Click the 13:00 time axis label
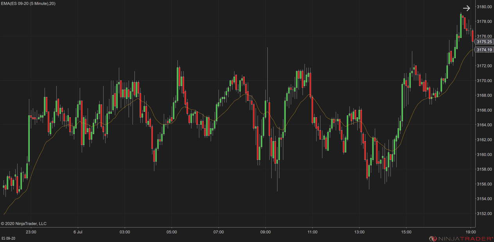The width and height of the screenshot is (494, 242). click(359, 232)
